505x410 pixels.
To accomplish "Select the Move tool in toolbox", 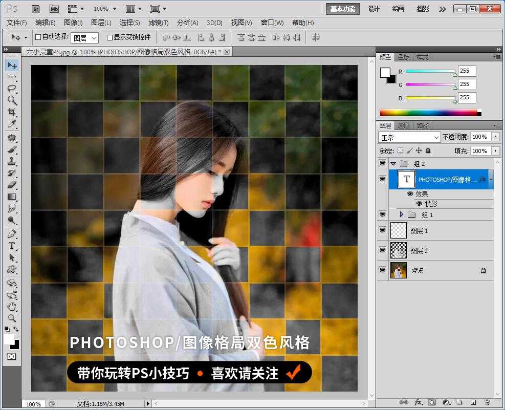I will (x=12, y=66).
